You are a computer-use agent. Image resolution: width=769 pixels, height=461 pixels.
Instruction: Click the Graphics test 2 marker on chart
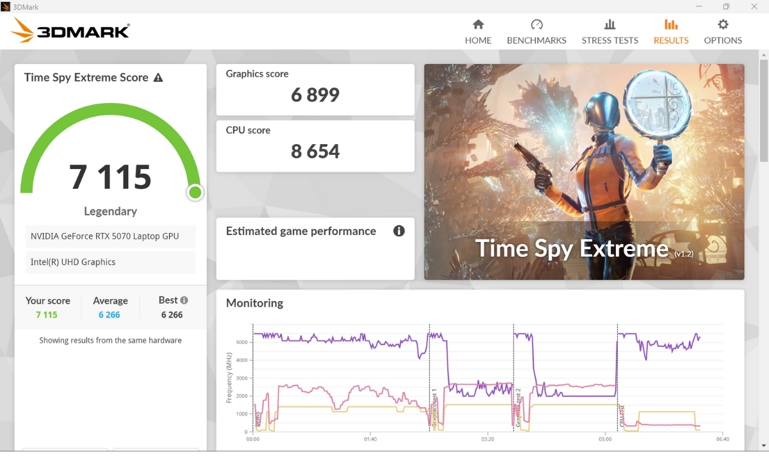click(x=518, y=407)
